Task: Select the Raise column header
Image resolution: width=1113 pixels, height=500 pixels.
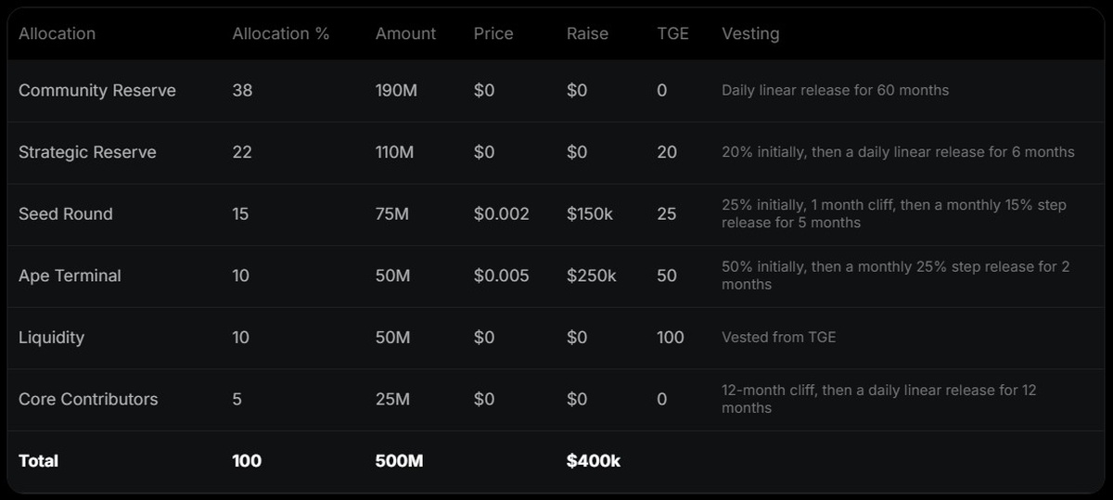Action: (587, 33)
